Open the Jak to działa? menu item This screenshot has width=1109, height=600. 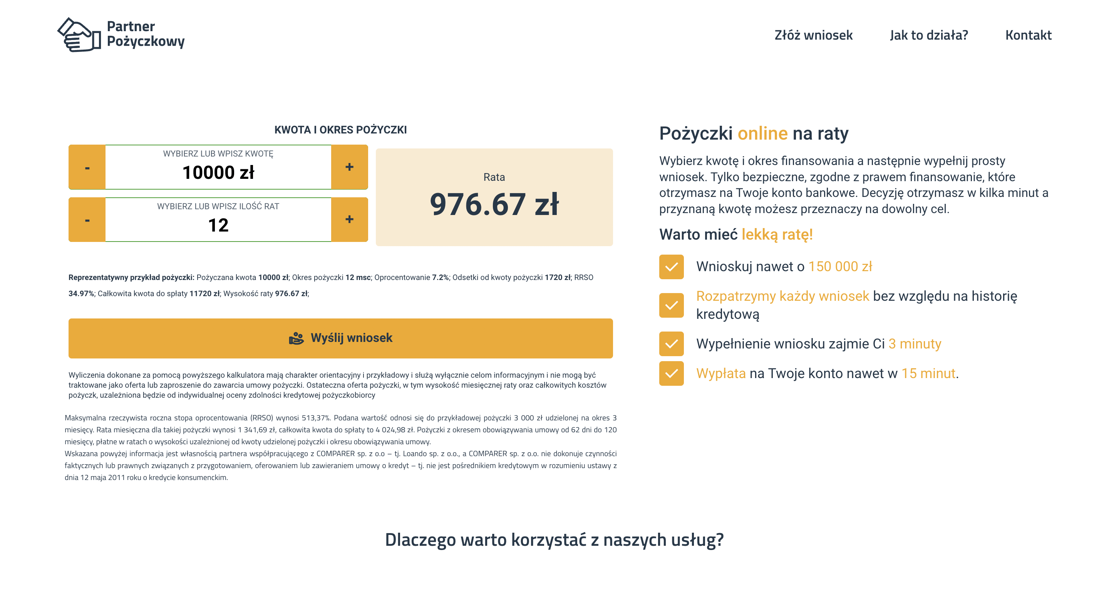(929, 35)
